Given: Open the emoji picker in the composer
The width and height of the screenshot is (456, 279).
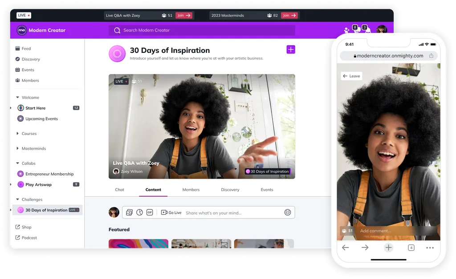Looking at the screenshot, I should 289,212.
